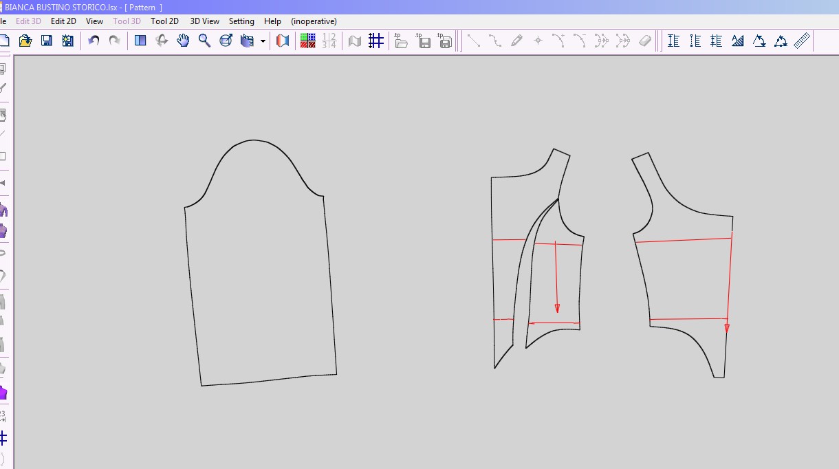Open the Edit 2D menu

click(x=63, y=21)
